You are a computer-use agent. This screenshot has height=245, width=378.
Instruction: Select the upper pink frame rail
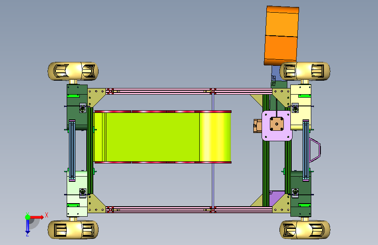[x=189, y=91]
